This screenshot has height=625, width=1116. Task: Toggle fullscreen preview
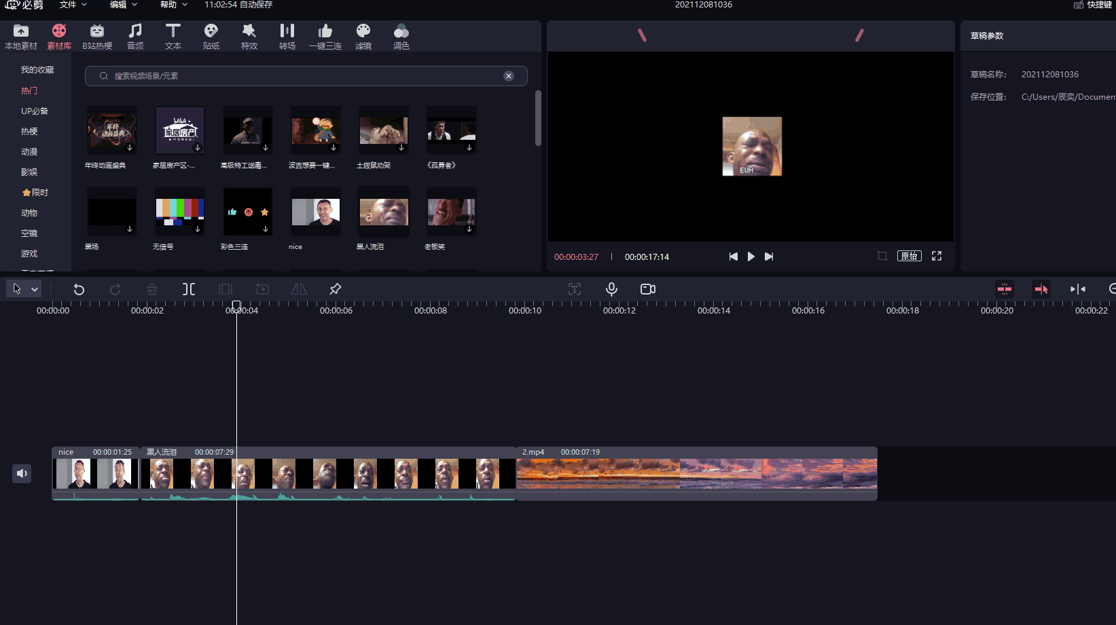tap(937, 256)
